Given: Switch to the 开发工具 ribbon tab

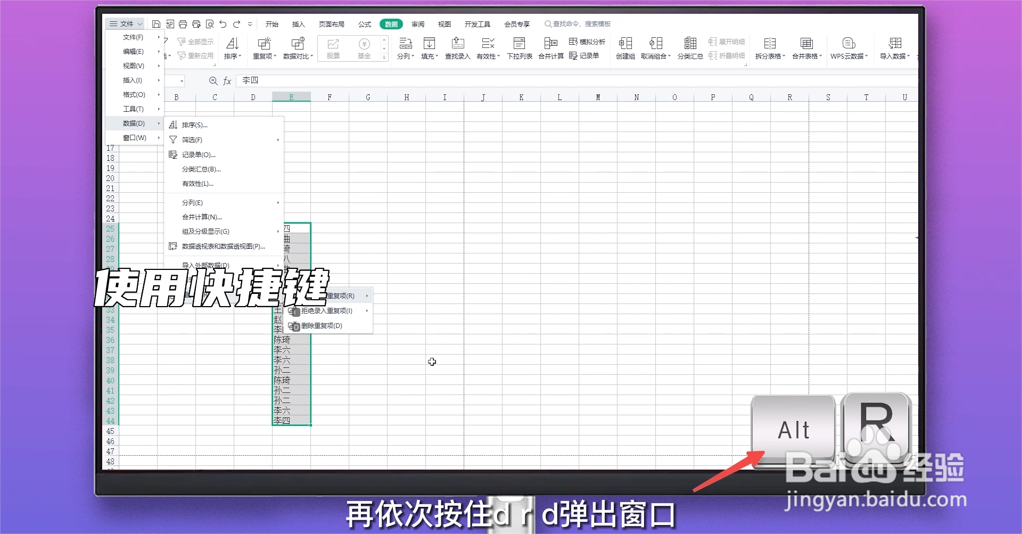Looking at the screenshot, I should click(477, 24).
